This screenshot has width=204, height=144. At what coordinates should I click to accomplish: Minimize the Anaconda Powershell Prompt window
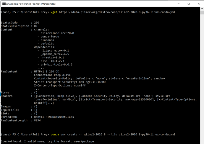(179, 4)
